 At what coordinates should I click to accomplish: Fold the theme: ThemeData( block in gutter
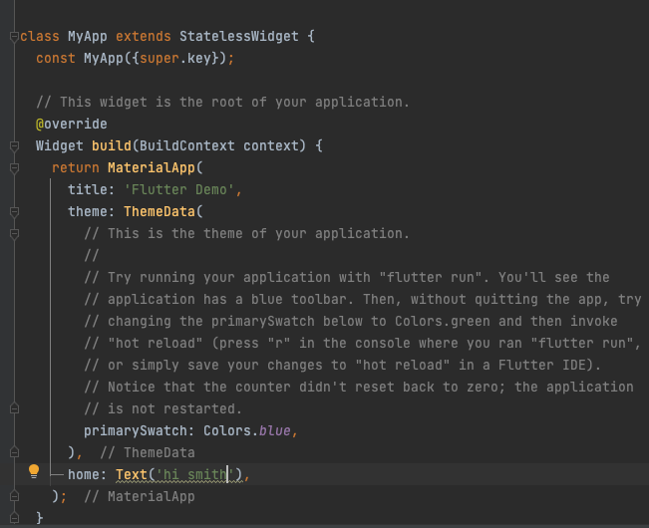(14, 211)
